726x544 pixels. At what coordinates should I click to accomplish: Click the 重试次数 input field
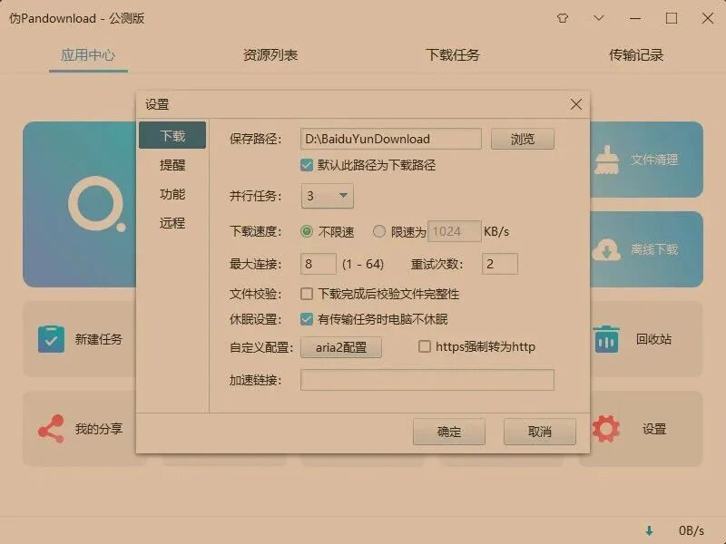click(500, 264)
